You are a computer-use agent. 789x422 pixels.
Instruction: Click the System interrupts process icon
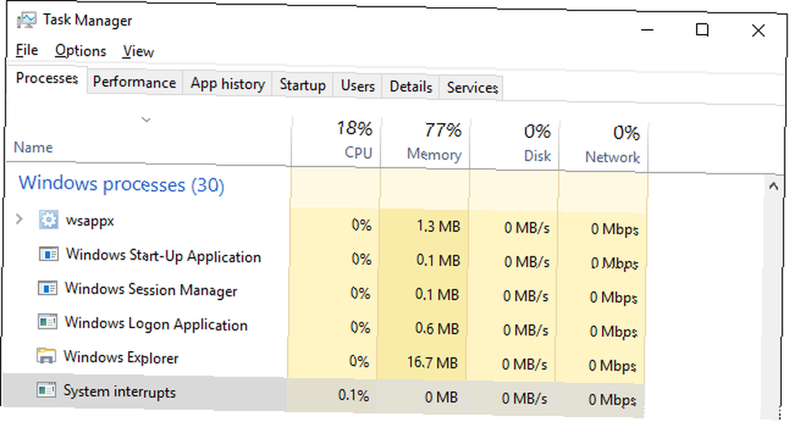point(46,390)
